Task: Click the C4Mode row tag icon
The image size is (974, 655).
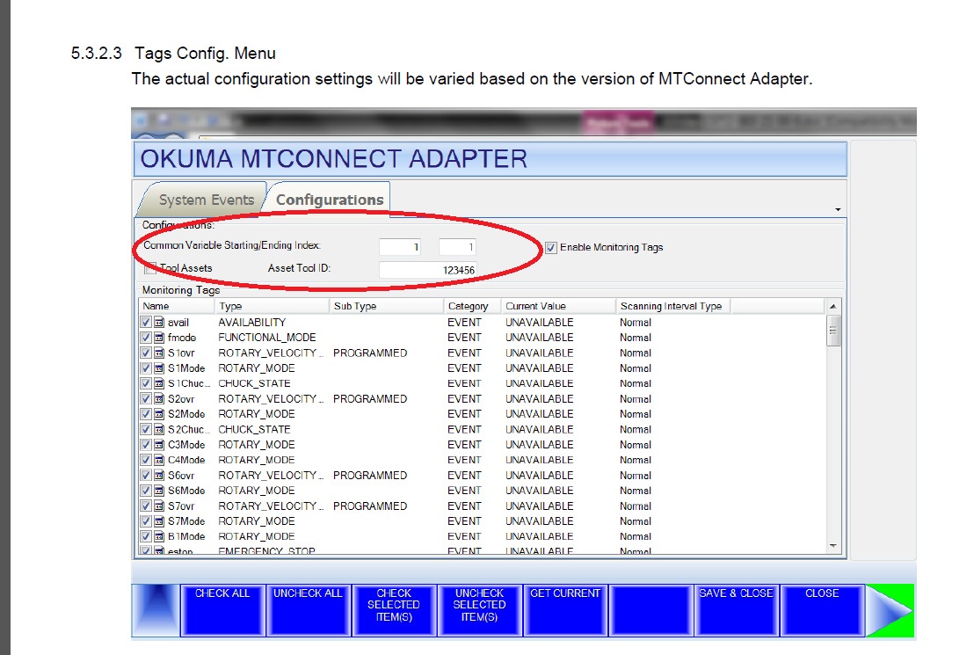Action: [x=159, y=460]
